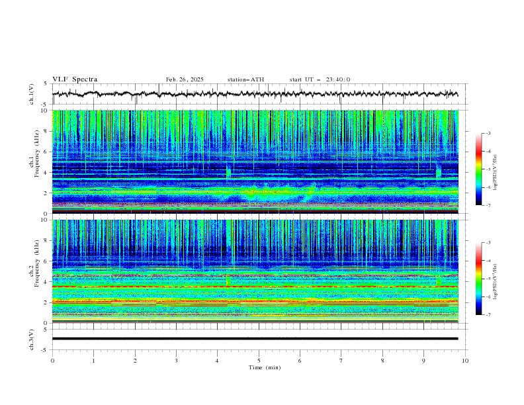This screenshot has width=524, height=405.
Task: Click the 'VLF Spectra' title text
Action: 75,79
